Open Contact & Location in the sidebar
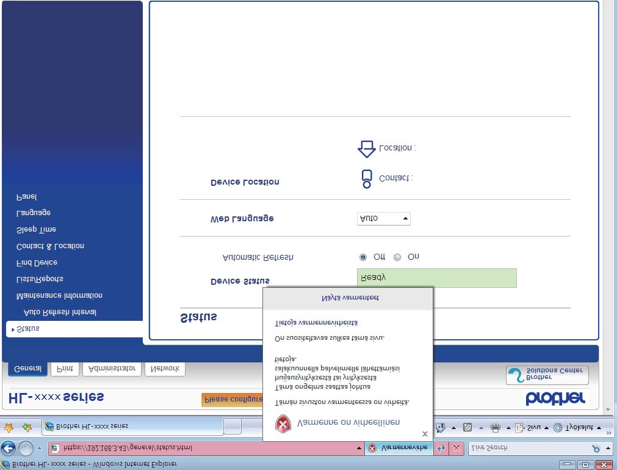 [51, 246]
